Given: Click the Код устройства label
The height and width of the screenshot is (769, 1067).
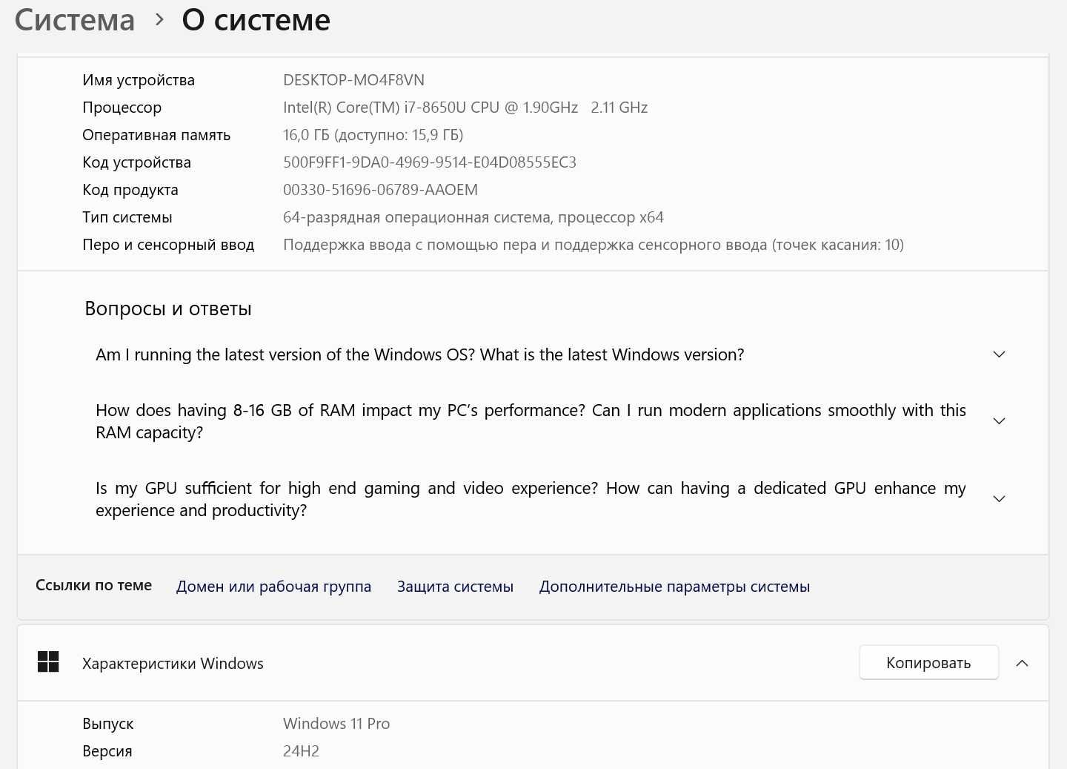Looking at the screenshot, I should tap(136, 162).
